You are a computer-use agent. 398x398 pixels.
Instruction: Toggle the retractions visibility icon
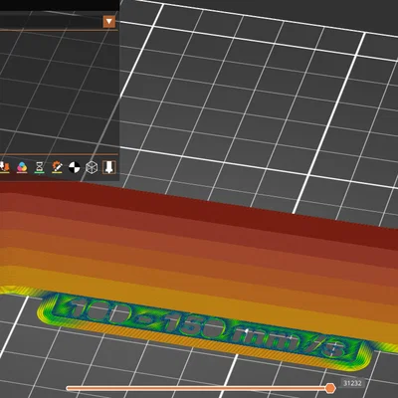click(5, 167)
